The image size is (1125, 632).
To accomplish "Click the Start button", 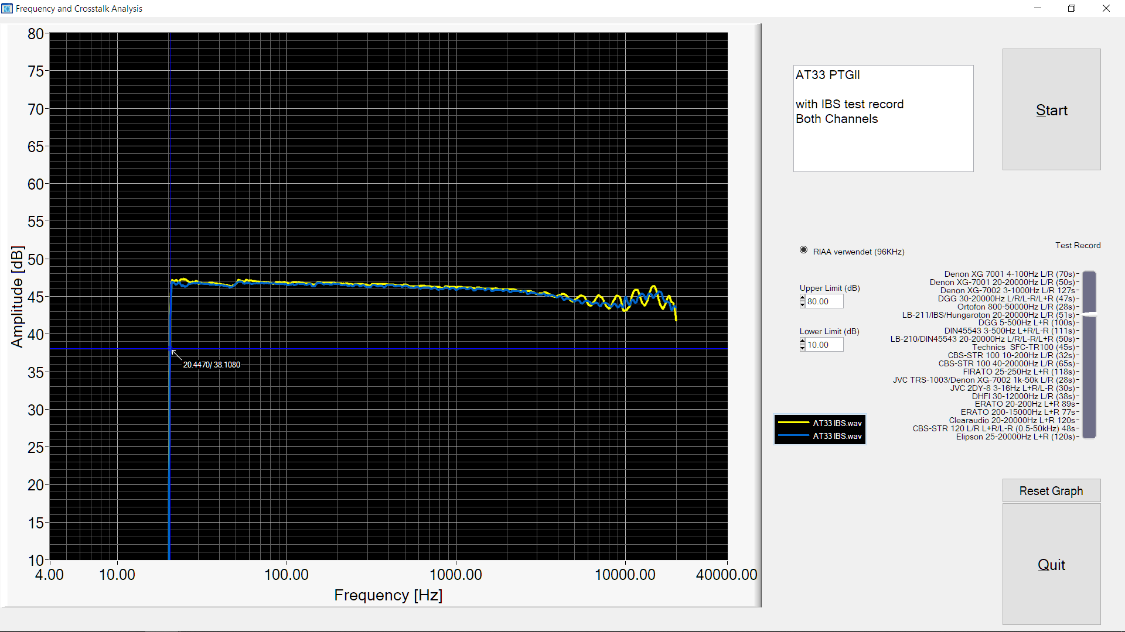I will (x=1051, y=109).
